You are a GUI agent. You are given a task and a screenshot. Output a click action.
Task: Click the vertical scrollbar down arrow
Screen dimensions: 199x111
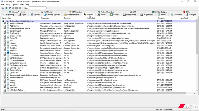(197, 91)
